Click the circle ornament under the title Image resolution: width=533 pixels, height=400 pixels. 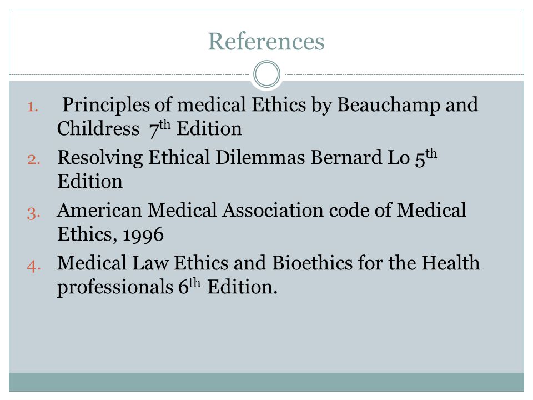(267, 74)
